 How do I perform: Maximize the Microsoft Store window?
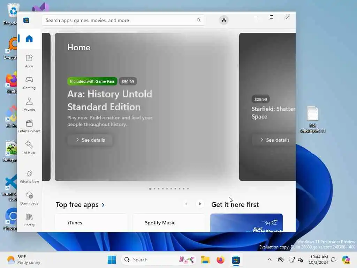[x=271, y=17]
